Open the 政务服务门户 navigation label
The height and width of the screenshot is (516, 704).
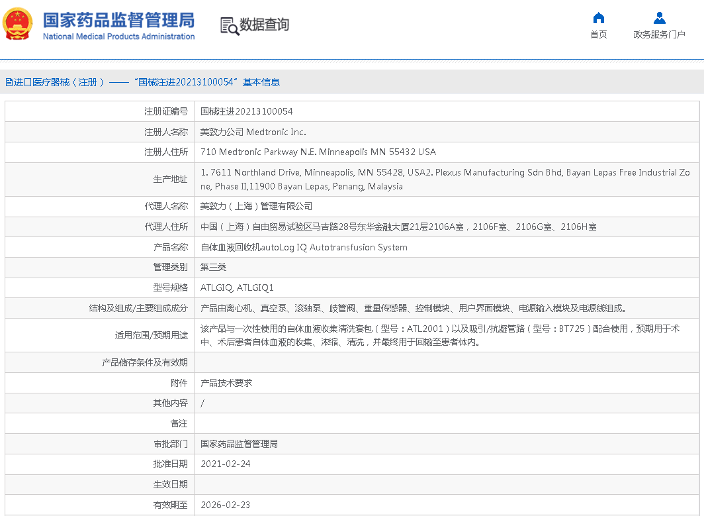tap(659, 35)
